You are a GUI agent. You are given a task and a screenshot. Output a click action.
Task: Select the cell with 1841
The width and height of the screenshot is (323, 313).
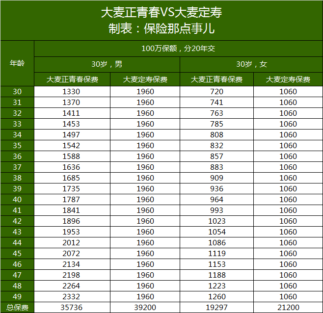click(72, 210)
